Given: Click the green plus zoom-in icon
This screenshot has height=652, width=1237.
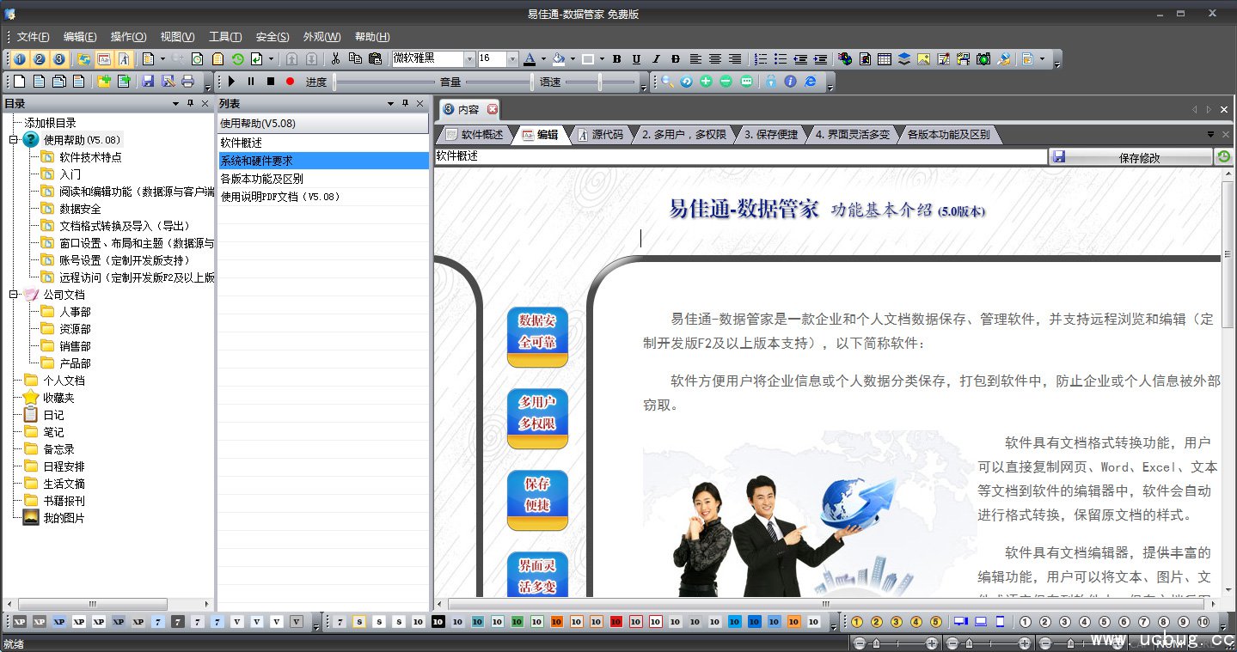Looking at the screenshot, I should coord(706,81).
